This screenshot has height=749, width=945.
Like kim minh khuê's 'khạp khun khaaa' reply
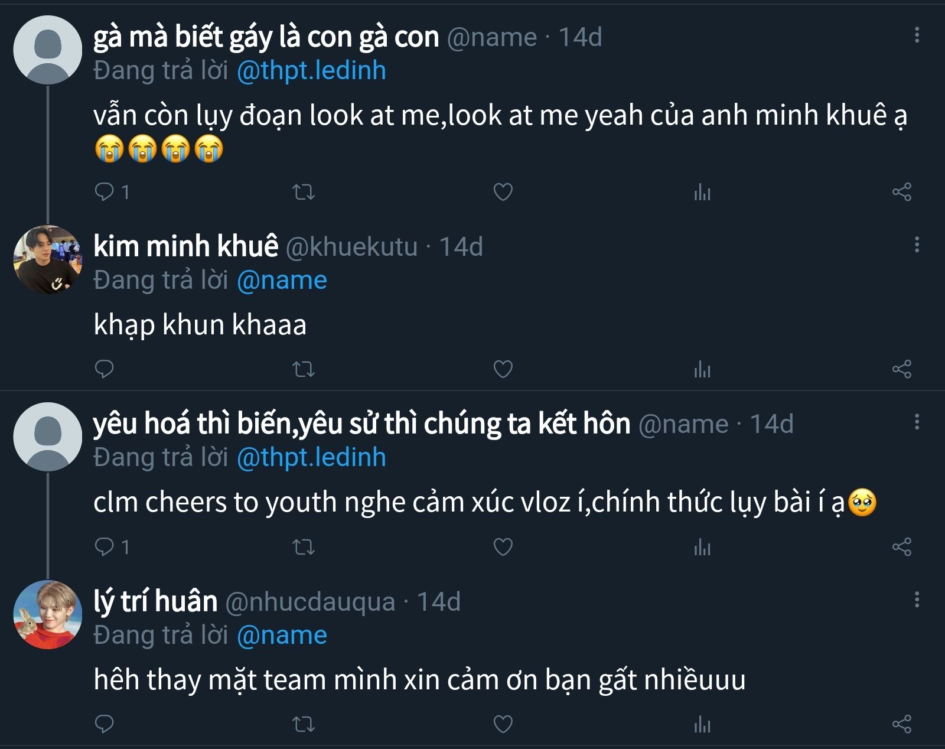tap(503, 370)
